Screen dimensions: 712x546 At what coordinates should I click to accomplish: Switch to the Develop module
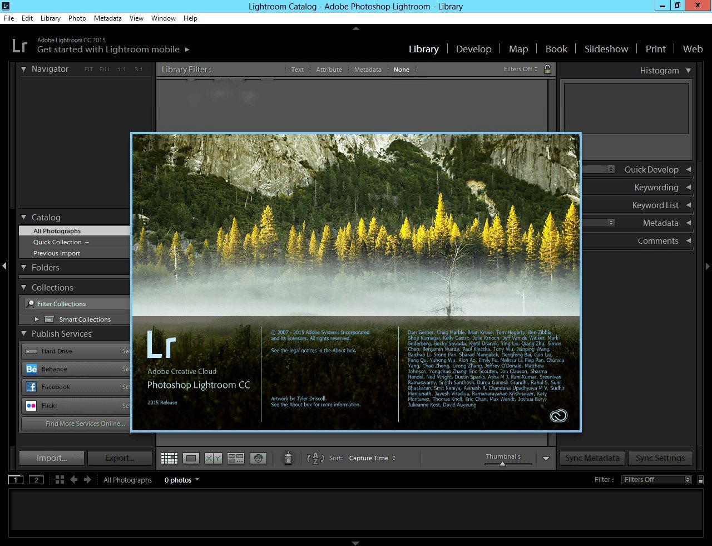(x=474, y=49)
